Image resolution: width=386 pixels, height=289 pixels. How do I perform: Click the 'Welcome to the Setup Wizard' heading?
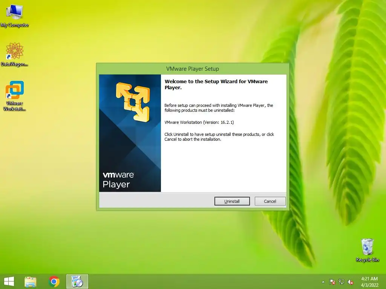point(216,84)
